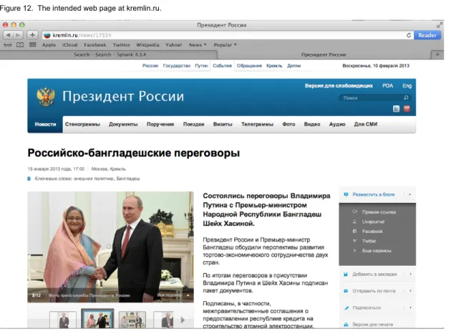This screenshot has width=451, height=334.
Task: Click the add to bookmarks icon
Action: (x=346, y=274)
